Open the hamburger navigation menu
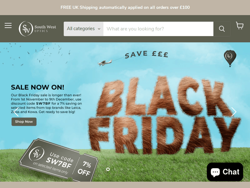Viewport: 250px width, 188px height. coord(8,26)
